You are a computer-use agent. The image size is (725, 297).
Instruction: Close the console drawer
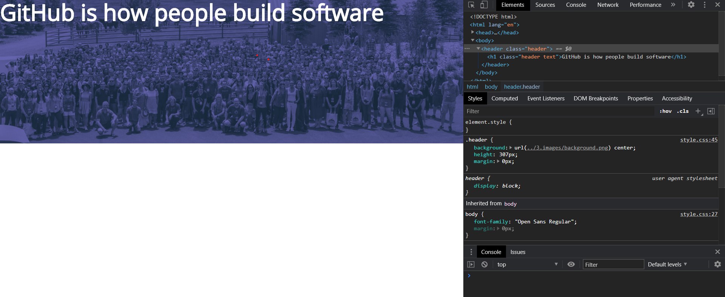(x=717, y=252)
